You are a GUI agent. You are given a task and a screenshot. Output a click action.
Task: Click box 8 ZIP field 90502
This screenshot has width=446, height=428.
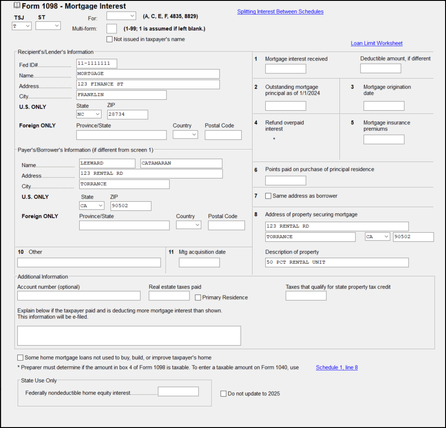coord(414,237)
